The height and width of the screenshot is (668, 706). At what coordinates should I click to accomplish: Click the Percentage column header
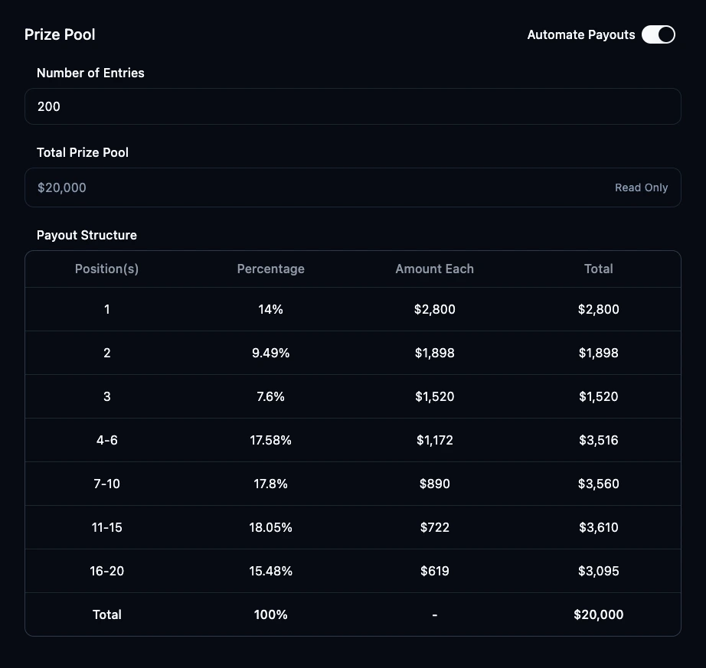tap(270, 269)
